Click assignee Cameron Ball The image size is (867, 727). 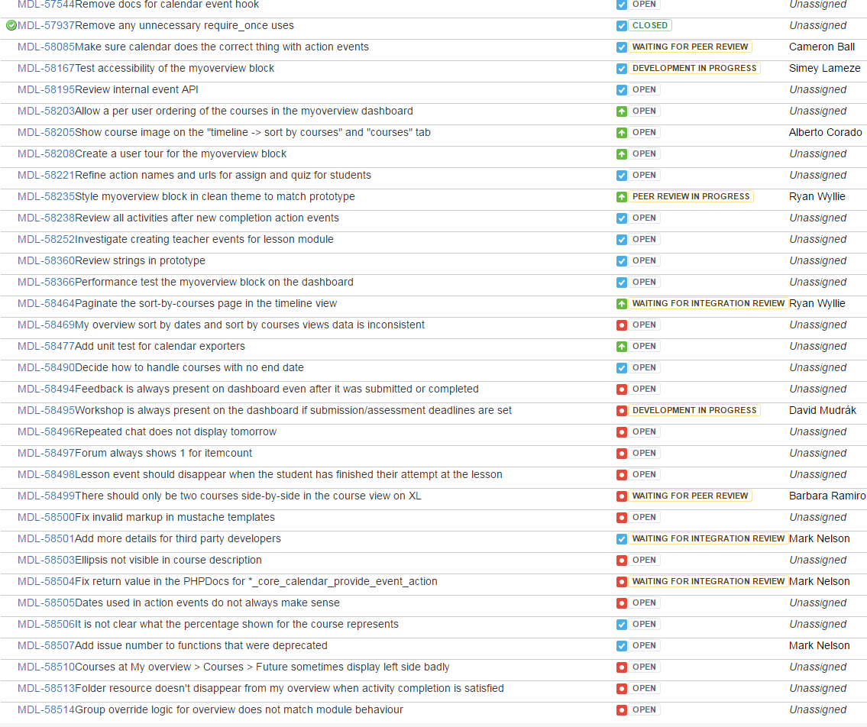[822, 47]
